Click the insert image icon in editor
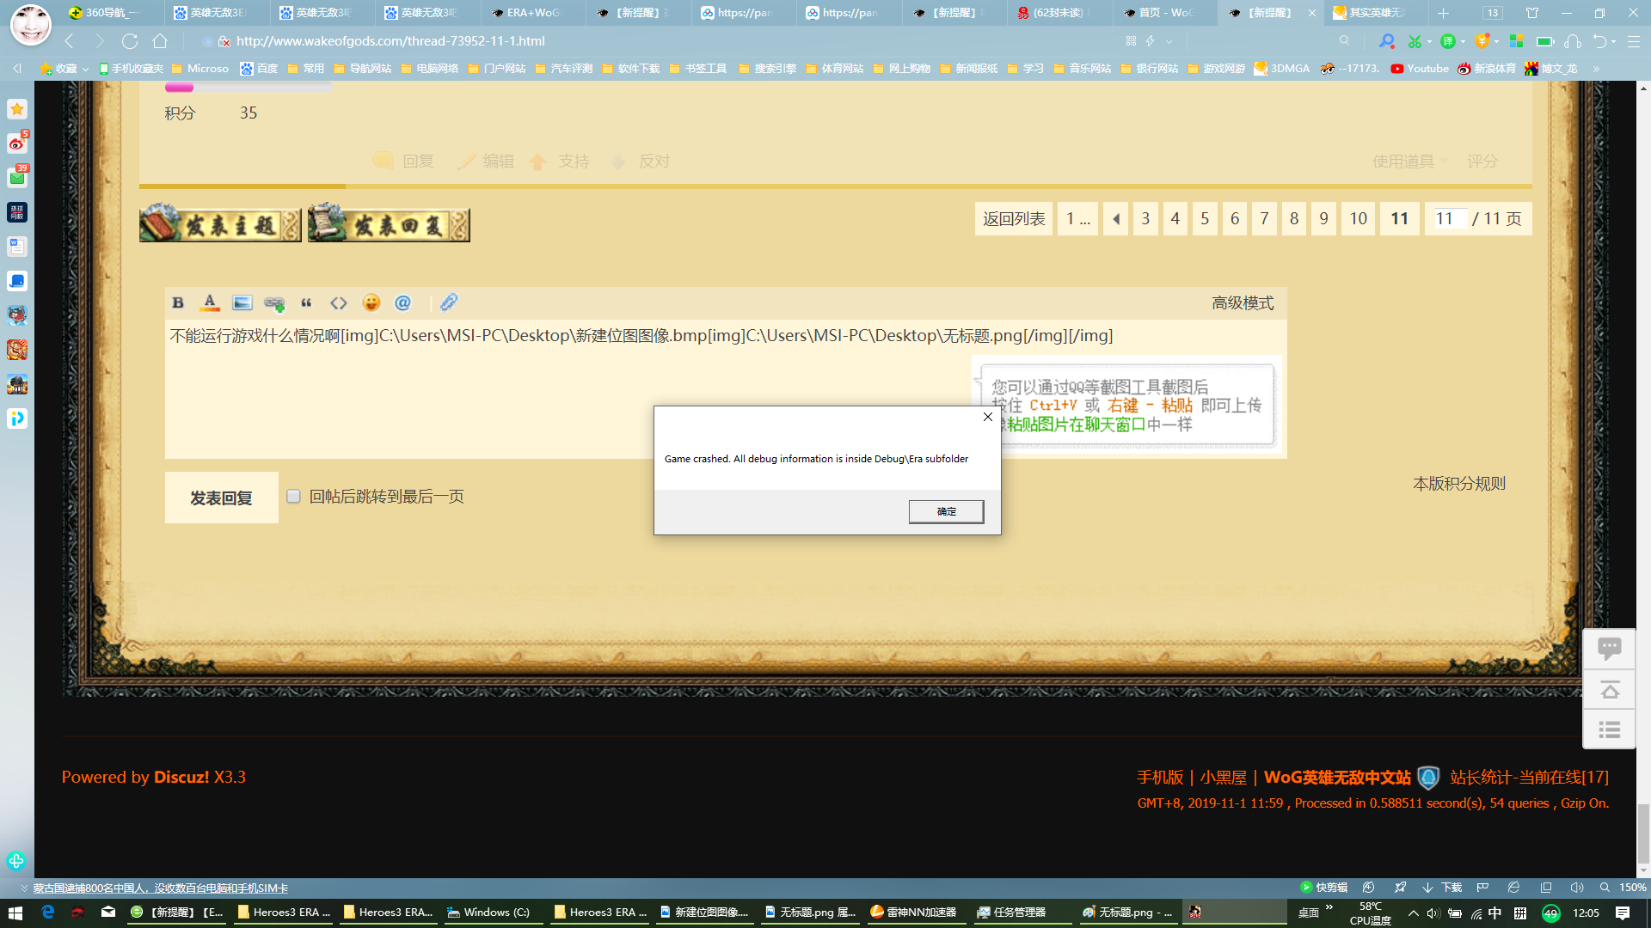The height and width of the screenshot is (928, 1651). pos(242,302)
